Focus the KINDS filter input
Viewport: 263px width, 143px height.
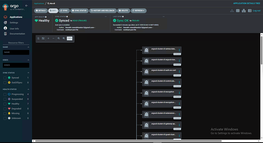pyautogui.click(x=16, y=65)
